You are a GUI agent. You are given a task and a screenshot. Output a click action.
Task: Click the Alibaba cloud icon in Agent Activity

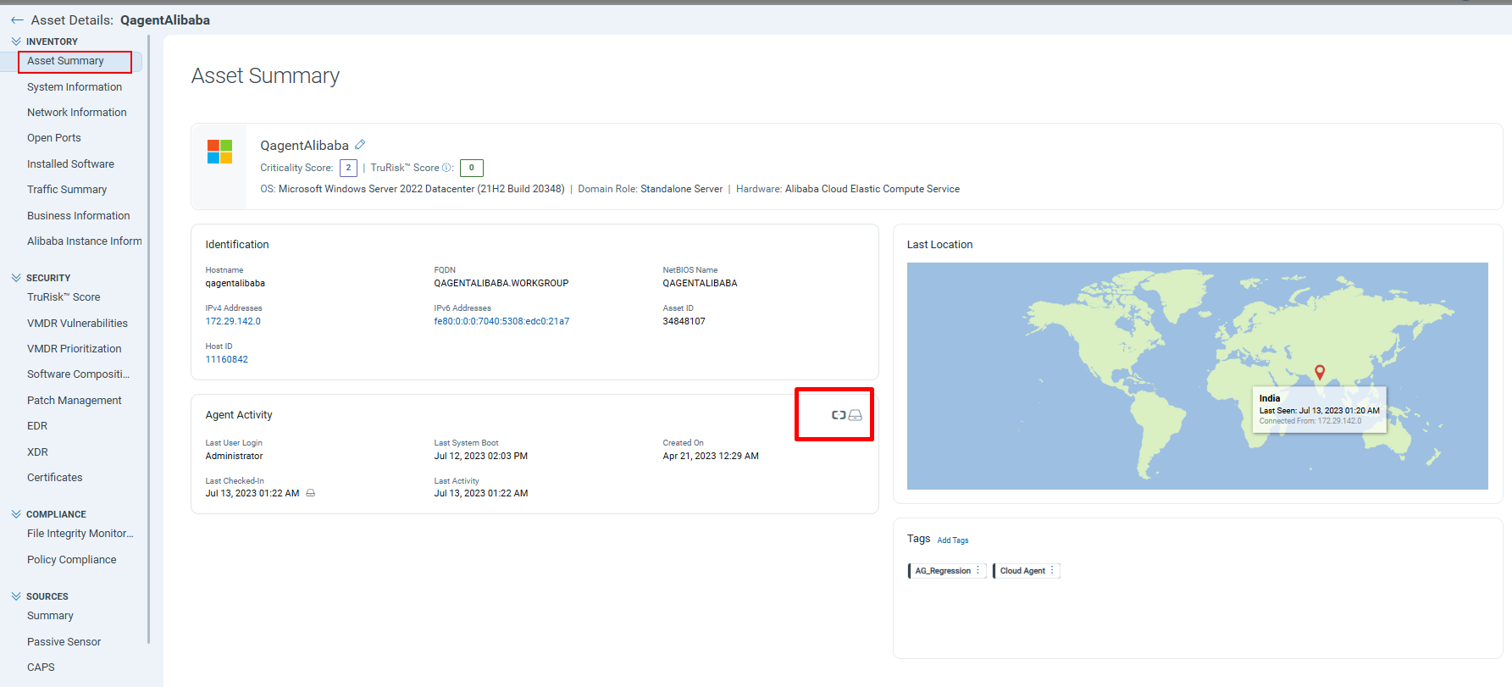tap(839, 415)
